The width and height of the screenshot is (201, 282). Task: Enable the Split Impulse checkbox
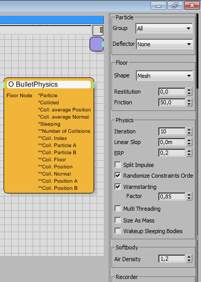point(118,165)
